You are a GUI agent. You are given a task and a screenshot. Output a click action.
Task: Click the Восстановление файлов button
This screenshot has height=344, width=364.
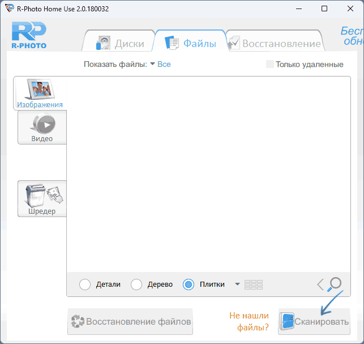(x=130, y=322)
